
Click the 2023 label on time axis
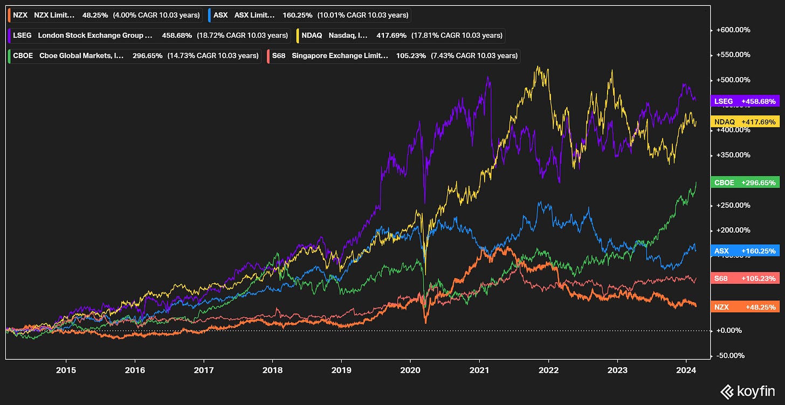(617, 371)
